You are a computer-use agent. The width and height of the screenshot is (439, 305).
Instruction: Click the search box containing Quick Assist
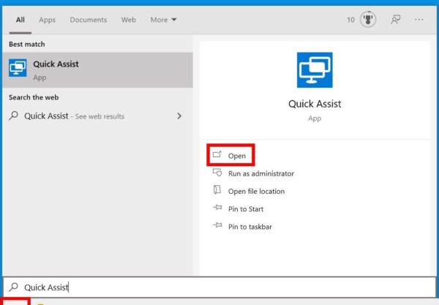(219, 287)
